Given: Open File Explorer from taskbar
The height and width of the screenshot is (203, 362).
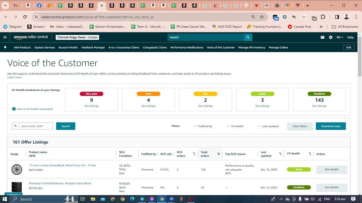Looking at the screenshot, I should pos(93,199).
